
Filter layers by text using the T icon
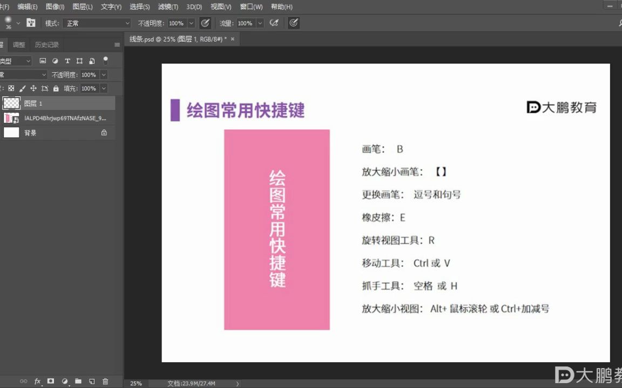[67, 61]
